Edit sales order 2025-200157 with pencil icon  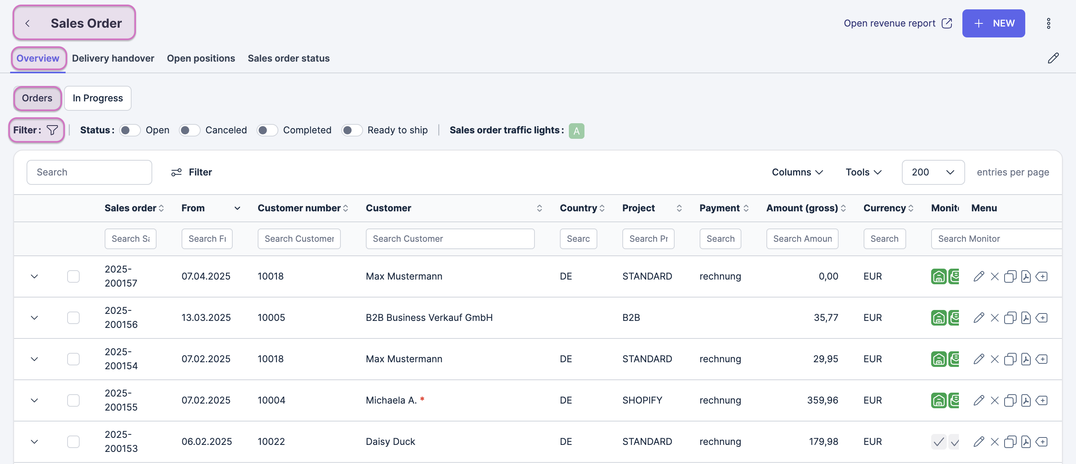tap(979, 276)
